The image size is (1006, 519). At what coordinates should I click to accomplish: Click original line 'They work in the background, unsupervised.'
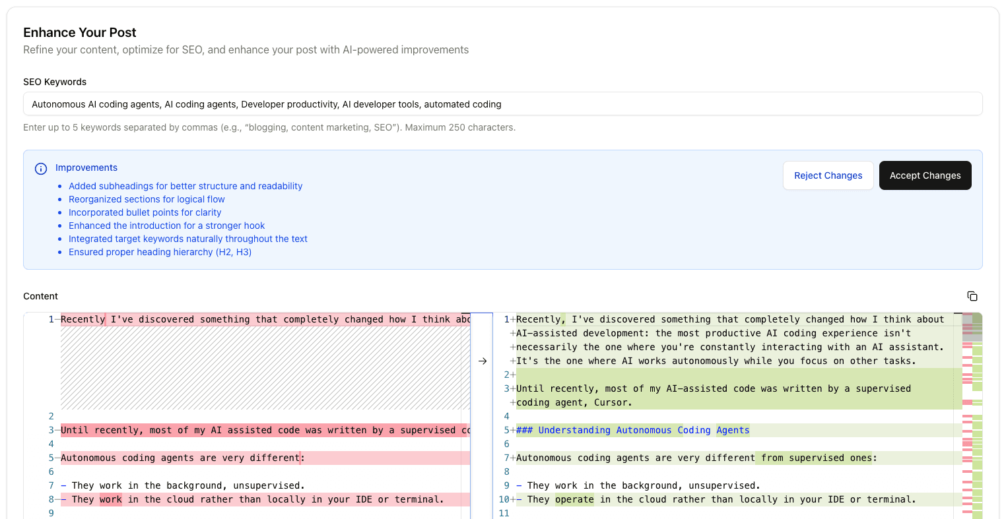183,485
